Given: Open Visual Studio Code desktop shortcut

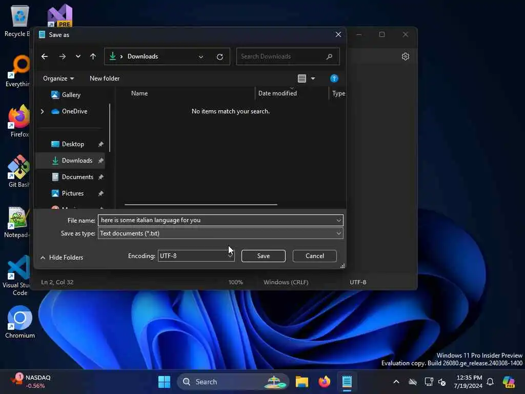Looking at the screenshot, I should pos(17,275).
